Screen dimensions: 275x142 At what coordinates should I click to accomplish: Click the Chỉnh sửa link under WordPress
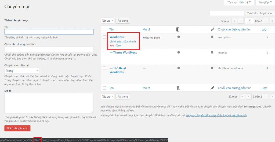point(115,41)
